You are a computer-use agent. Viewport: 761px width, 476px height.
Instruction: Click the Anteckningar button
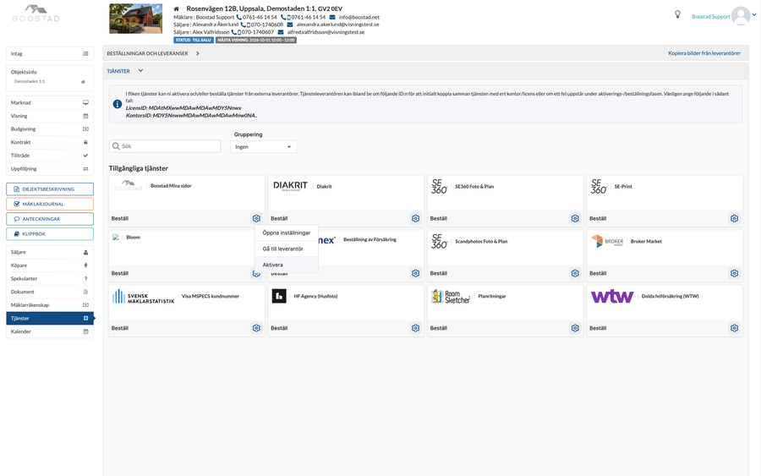50,219
